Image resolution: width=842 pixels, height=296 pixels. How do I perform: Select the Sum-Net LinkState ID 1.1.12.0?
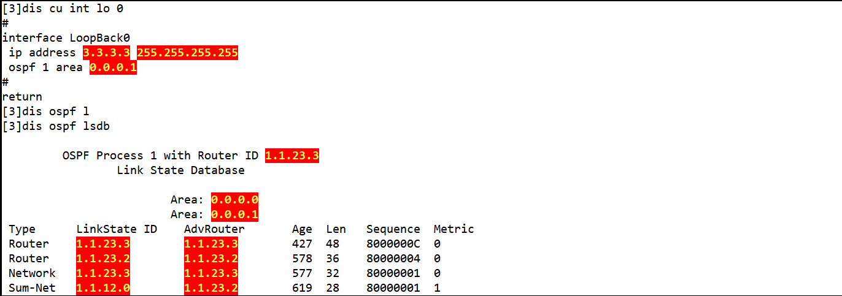click(x=103, y=288)
